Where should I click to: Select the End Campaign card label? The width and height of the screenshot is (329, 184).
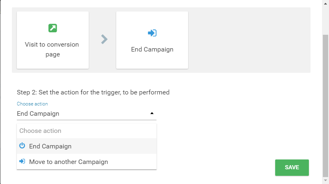(152, 49)
